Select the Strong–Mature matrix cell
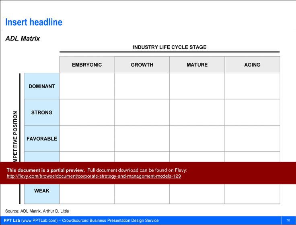This screenshot has width=296, height=225. pos(197,112)
